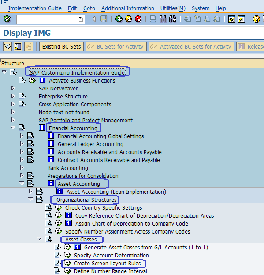This screenshot has height=275, width=264.
Task: Select Define Number Range Interval entry
Action: [111, 271]
